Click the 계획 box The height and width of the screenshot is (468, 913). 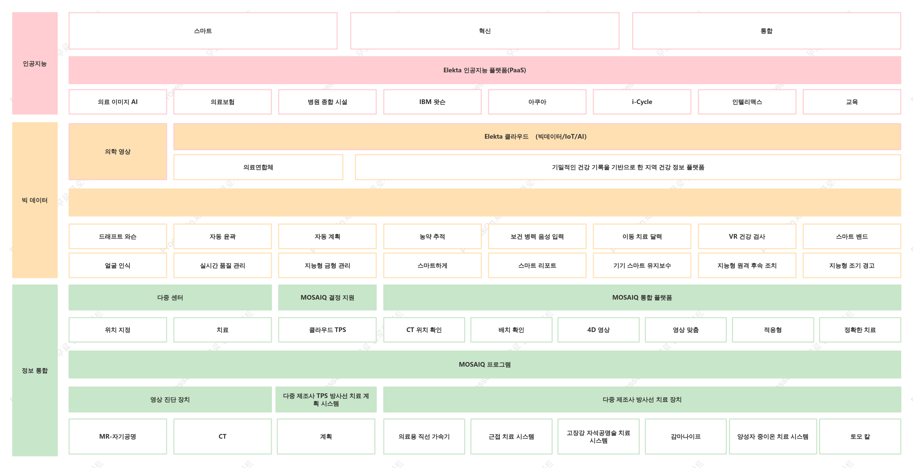[326, 436]
